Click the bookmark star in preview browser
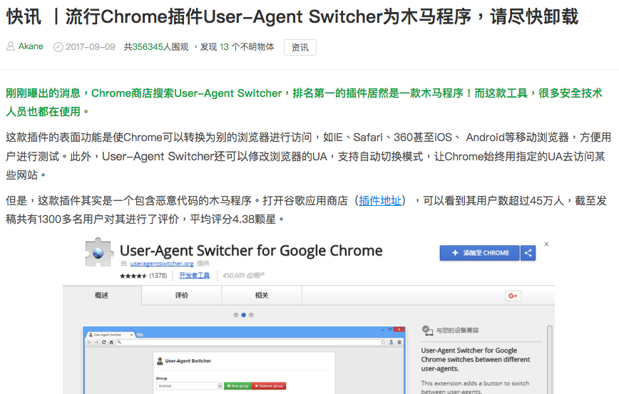 pos(383,342)
